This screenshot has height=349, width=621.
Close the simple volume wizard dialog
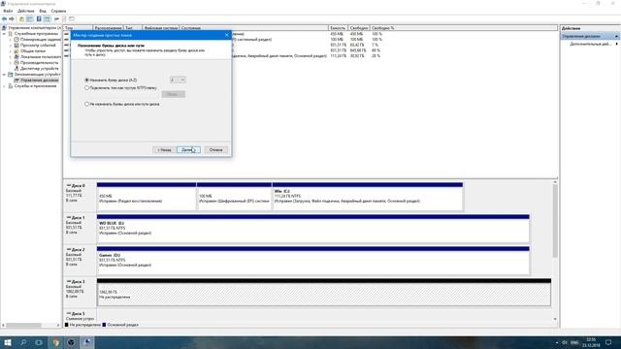coord(226,35)
